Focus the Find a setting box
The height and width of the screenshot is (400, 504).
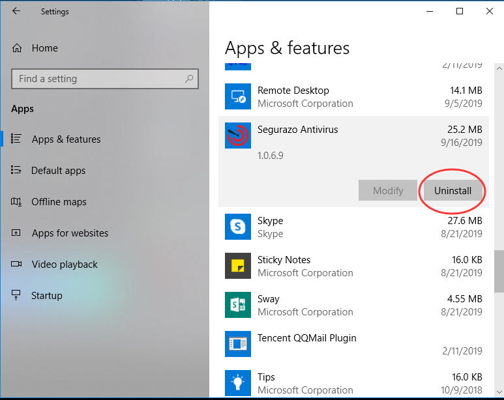[x=105, y=79]
